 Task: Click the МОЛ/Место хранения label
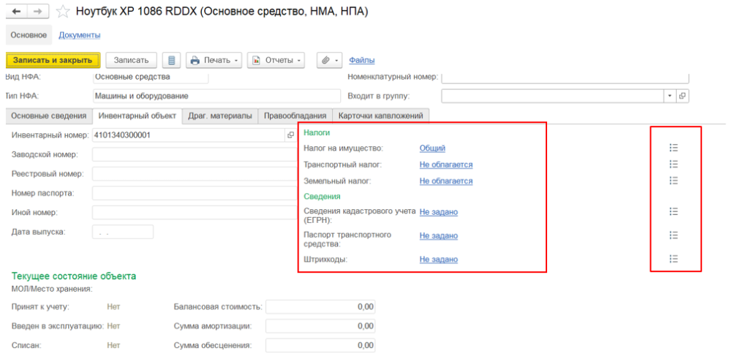(x=52, y=289)
